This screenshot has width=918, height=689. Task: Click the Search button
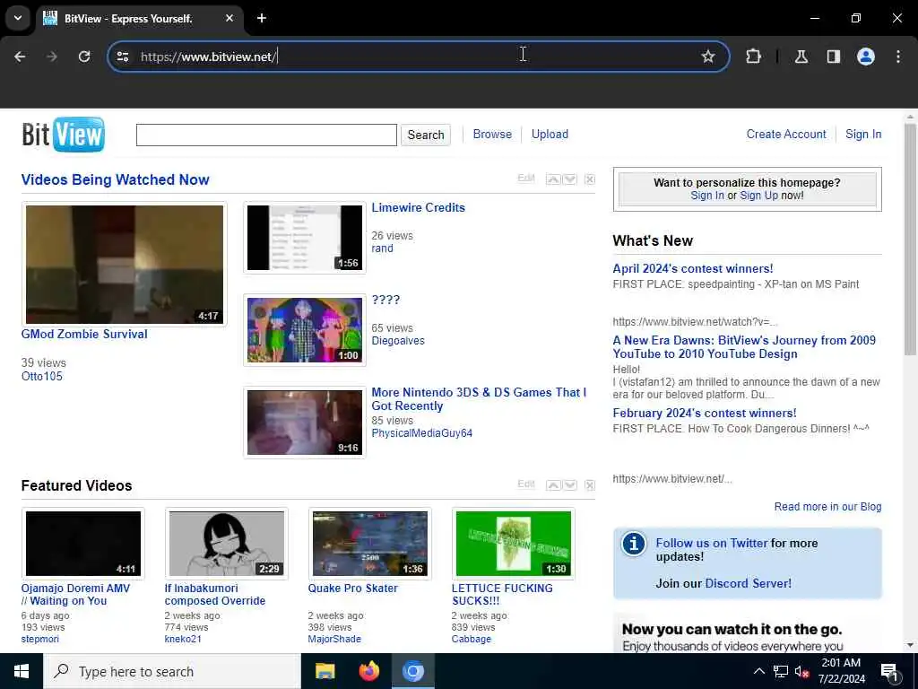click(x=426, y=135)
